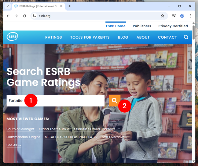Open the Chrome three-dot menu
Screen dimensions: 198x166
coord(190,16)
